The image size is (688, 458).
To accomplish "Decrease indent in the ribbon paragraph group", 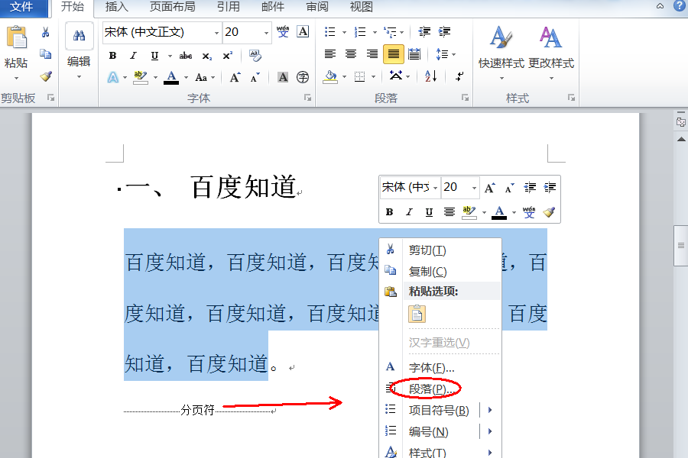I will click(x=424, y=31).
